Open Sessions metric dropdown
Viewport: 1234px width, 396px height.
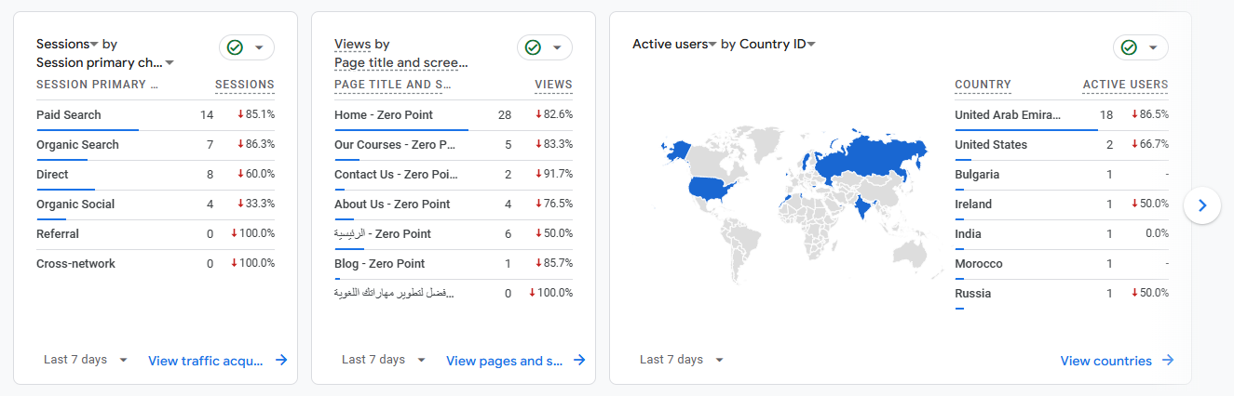coord(94,45)
